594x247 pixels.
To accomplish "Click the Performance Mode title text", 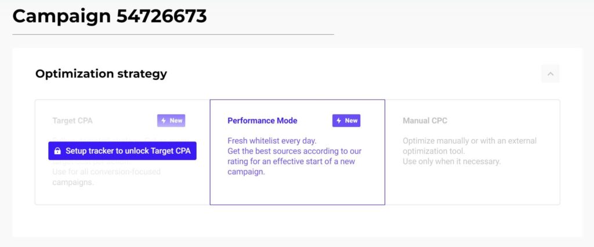I will [x=262, y=121].
